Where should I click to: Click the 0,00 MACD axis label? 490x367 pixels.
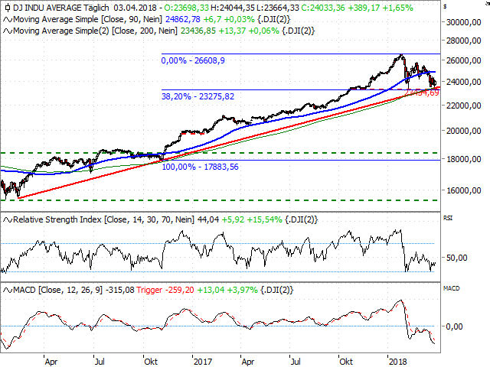(454, 326)
